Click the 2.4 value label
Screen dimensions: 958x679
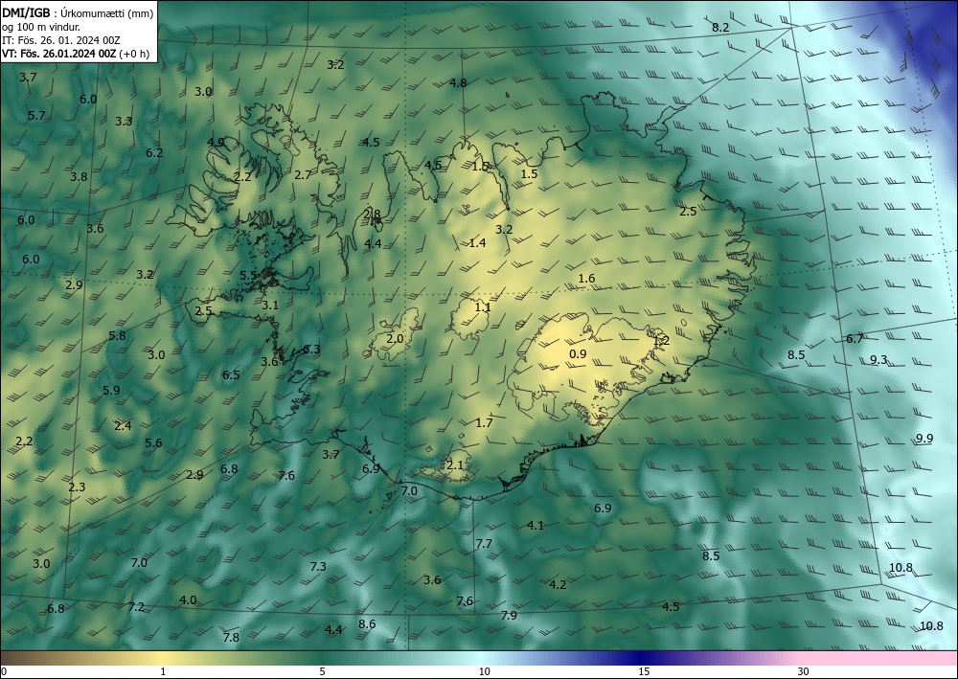click(123, 425)
